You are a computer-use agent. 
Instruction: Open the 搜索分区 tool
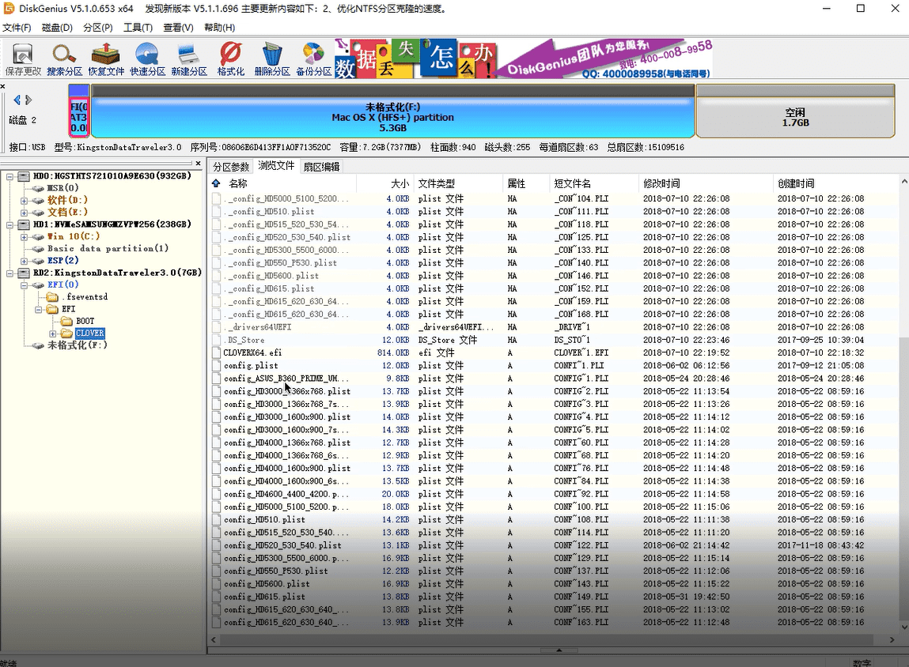coord(64,58)
